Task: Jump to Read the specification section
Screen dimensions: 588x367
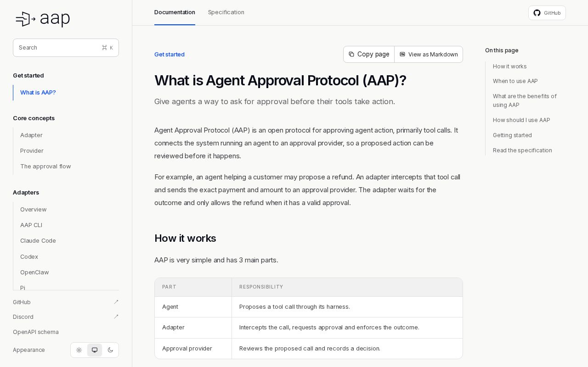Action: pos(522,150)
